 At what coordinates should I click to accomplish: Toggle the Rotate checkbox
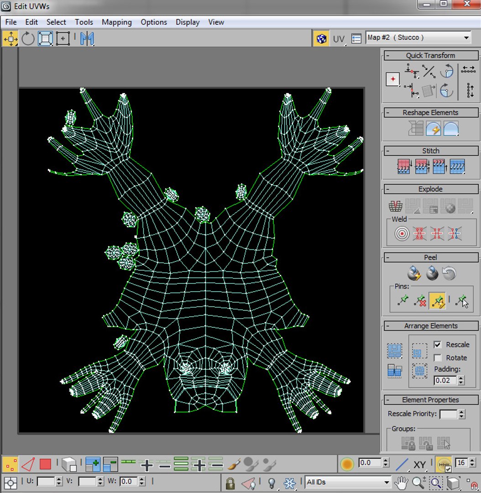point(438,358)
